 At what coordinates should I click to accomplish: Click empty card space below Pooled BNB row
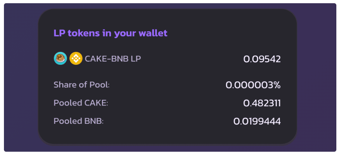point(167,135)
